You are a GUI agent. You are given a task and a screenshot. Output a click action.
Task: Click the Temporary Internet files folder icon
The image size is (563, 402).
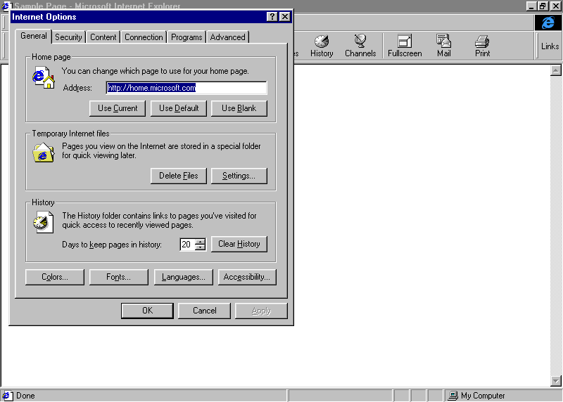tap(43, 153)
